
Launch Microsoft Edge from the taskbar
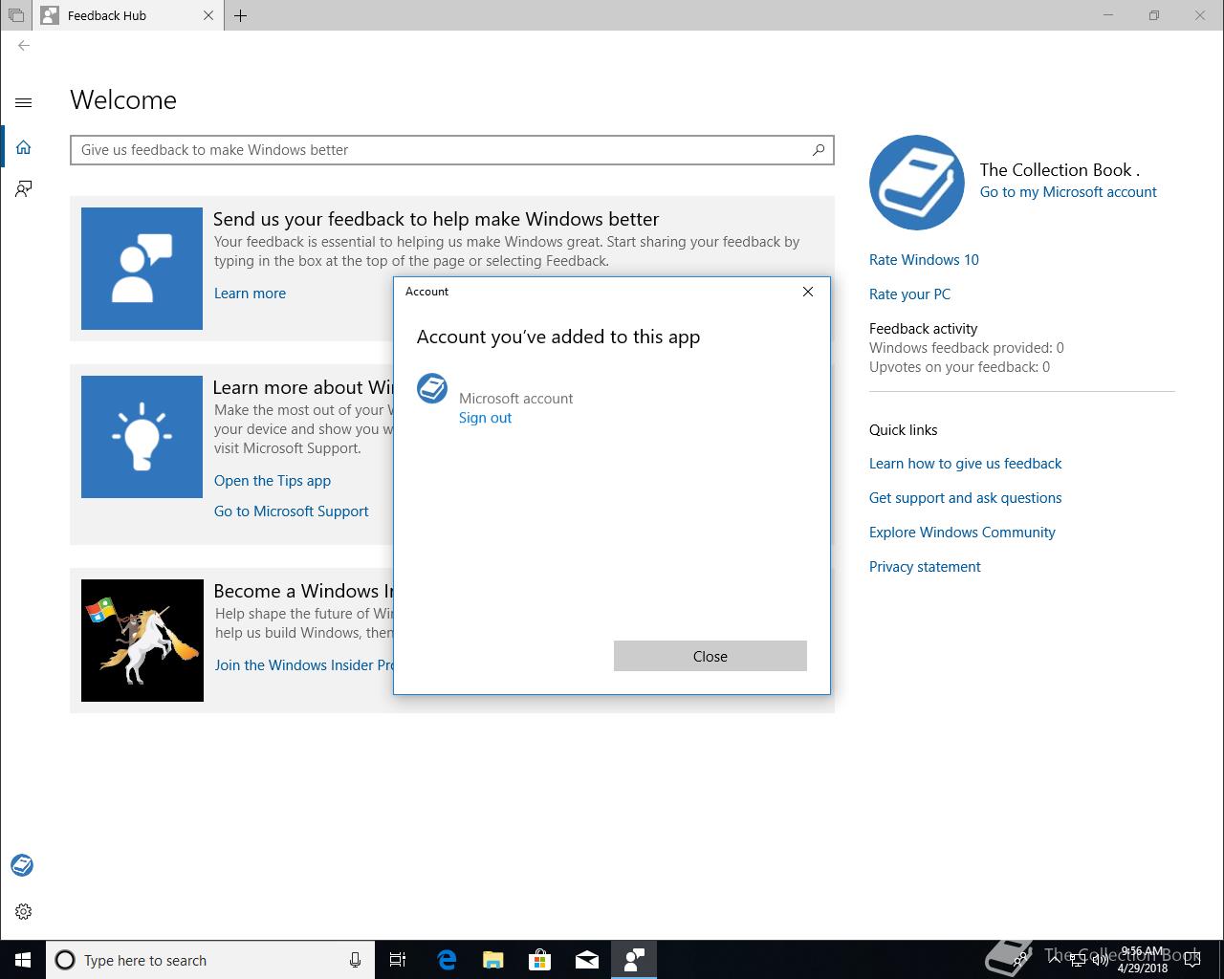pos(446,960)
